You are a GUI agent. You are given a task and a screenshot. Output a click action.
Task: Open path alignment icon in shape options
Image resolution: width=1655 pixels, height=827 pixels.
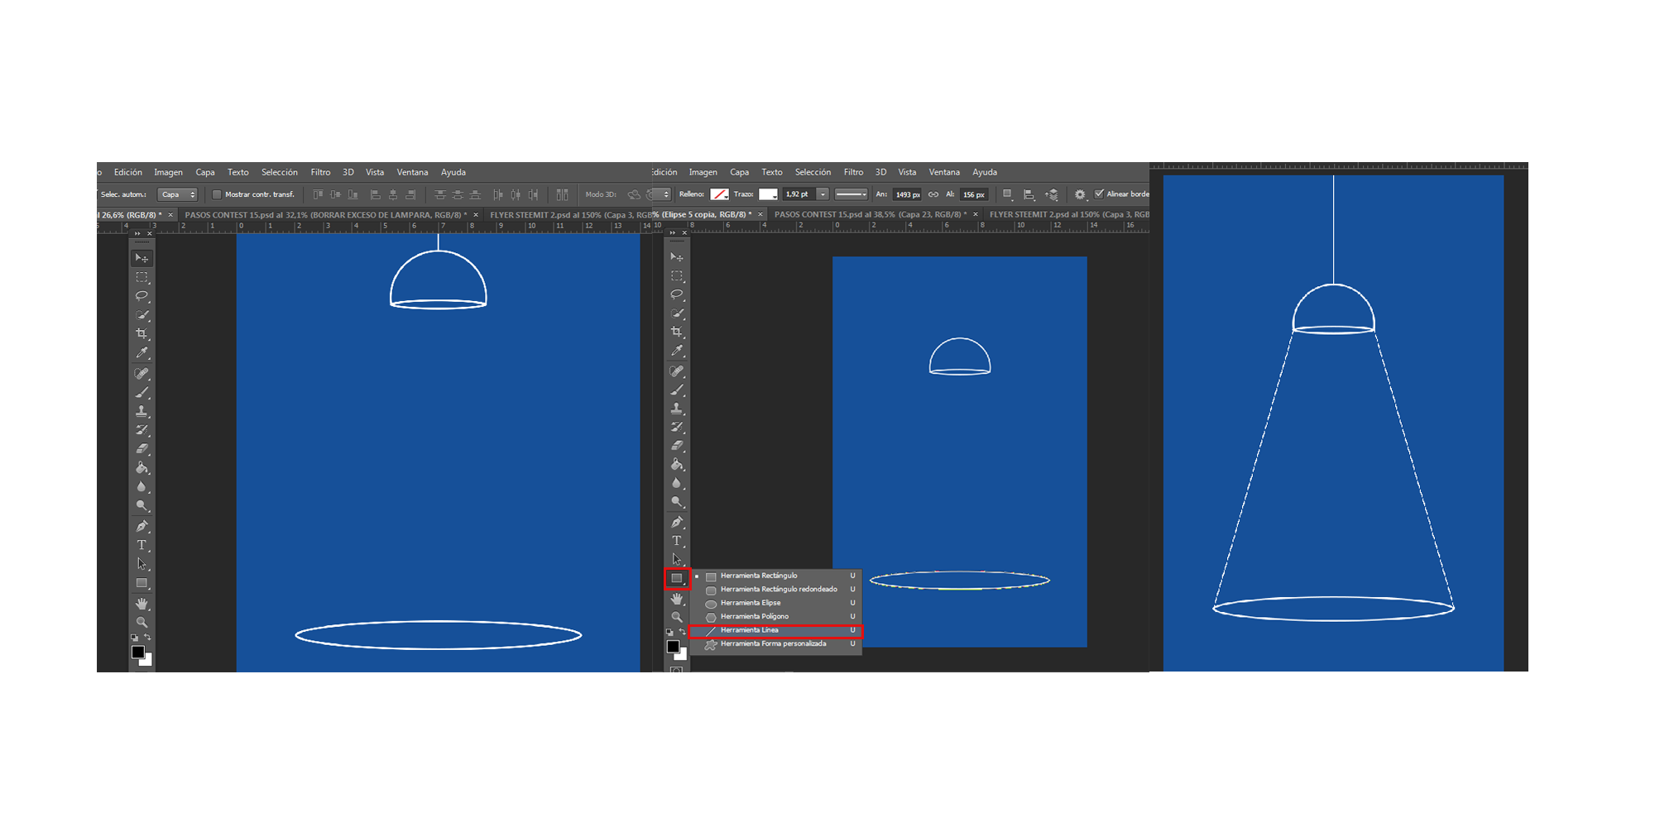click(1029, 194)
